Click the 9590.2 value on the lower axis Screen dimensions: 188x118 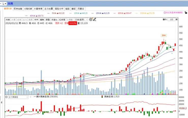click(x=183, y=108)
